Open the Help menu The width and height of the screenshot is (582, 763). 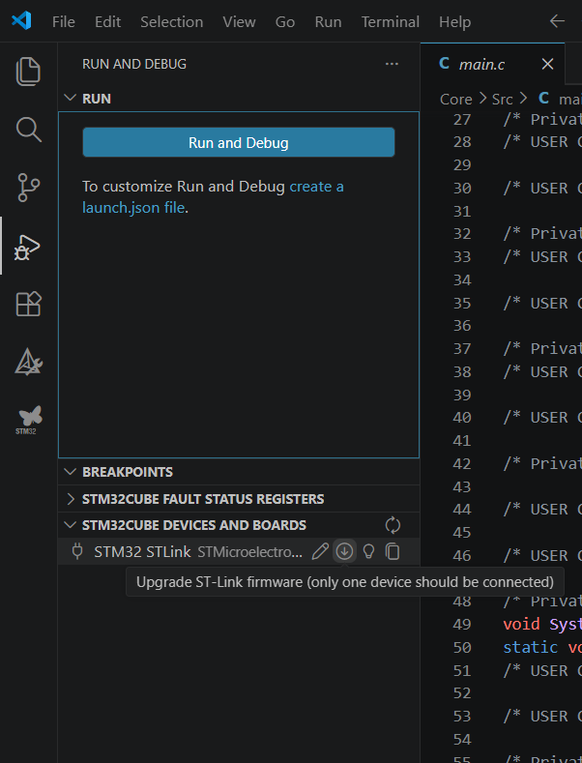pos(454,22)
